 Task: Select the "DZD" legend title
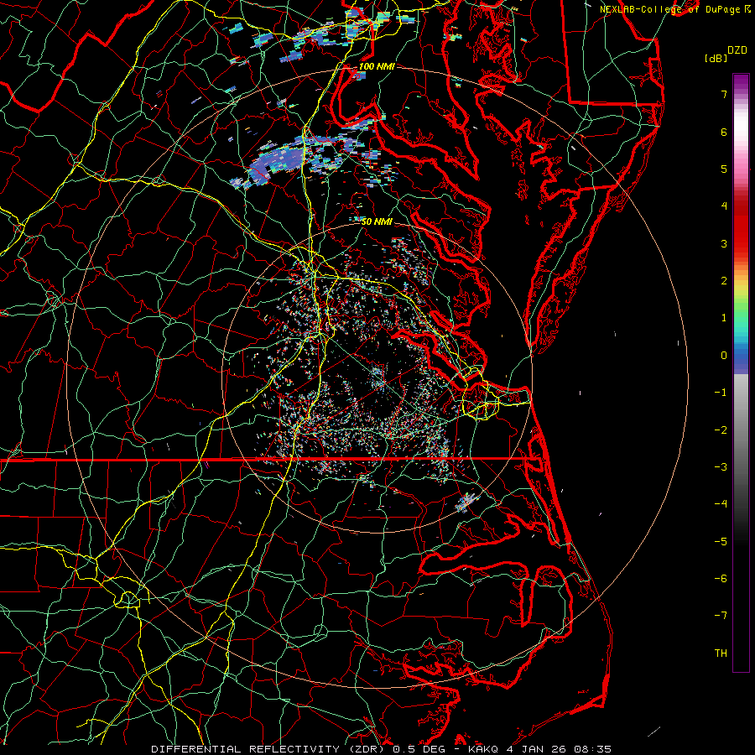tap(737, 50)
